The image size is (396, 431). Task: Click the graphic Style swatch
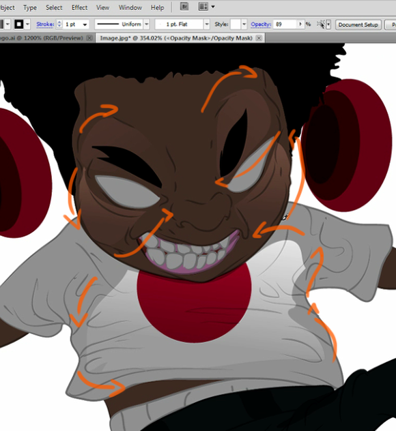click(x=236, y=24)
